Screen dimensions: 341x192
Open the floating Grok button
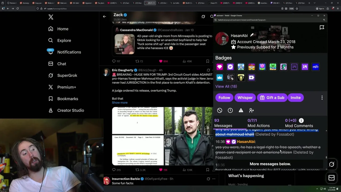click(x=332, y=165)
